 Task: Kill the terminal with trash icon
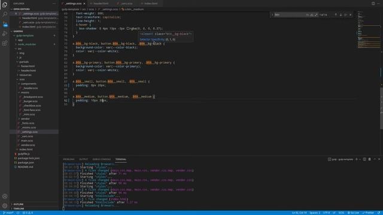click(370, 159)
